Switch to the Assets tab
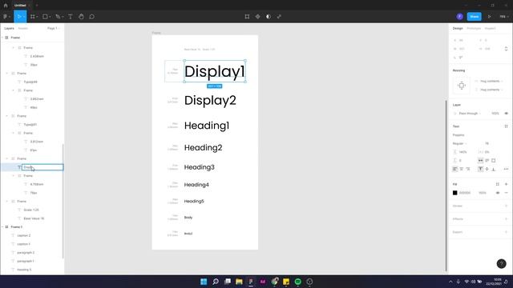Image resolution: width=513 pixels, height=288 pixels. click(23, 29)
